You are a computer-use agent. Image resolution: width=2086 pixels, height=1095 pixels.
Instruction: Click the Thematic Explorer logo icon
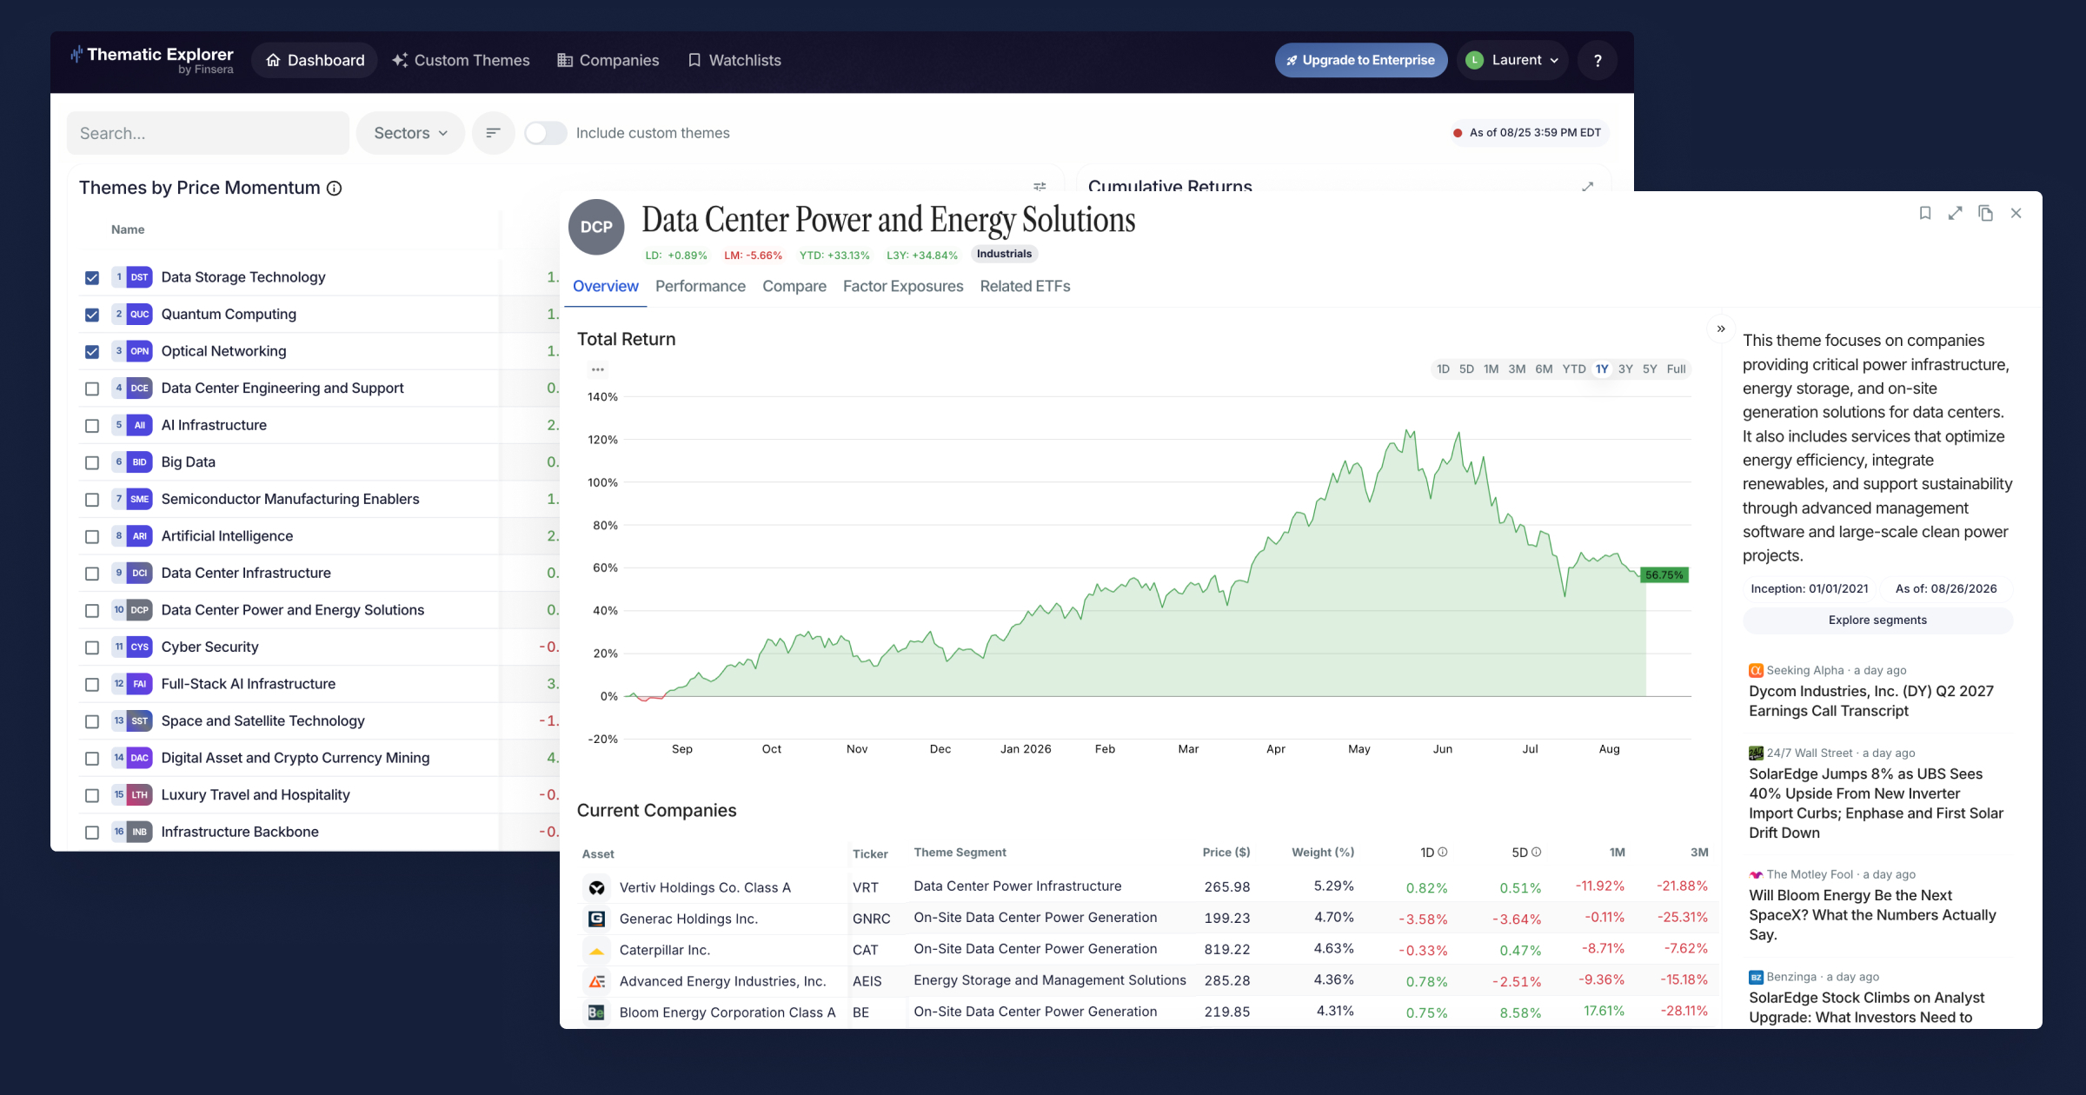click(76, 55)
